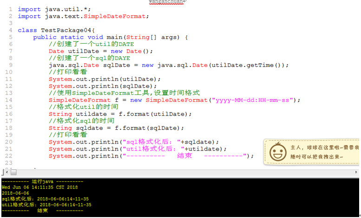Click the comment '//格式化sql的时间'
The image size is (361, 218).
(81, 121)
